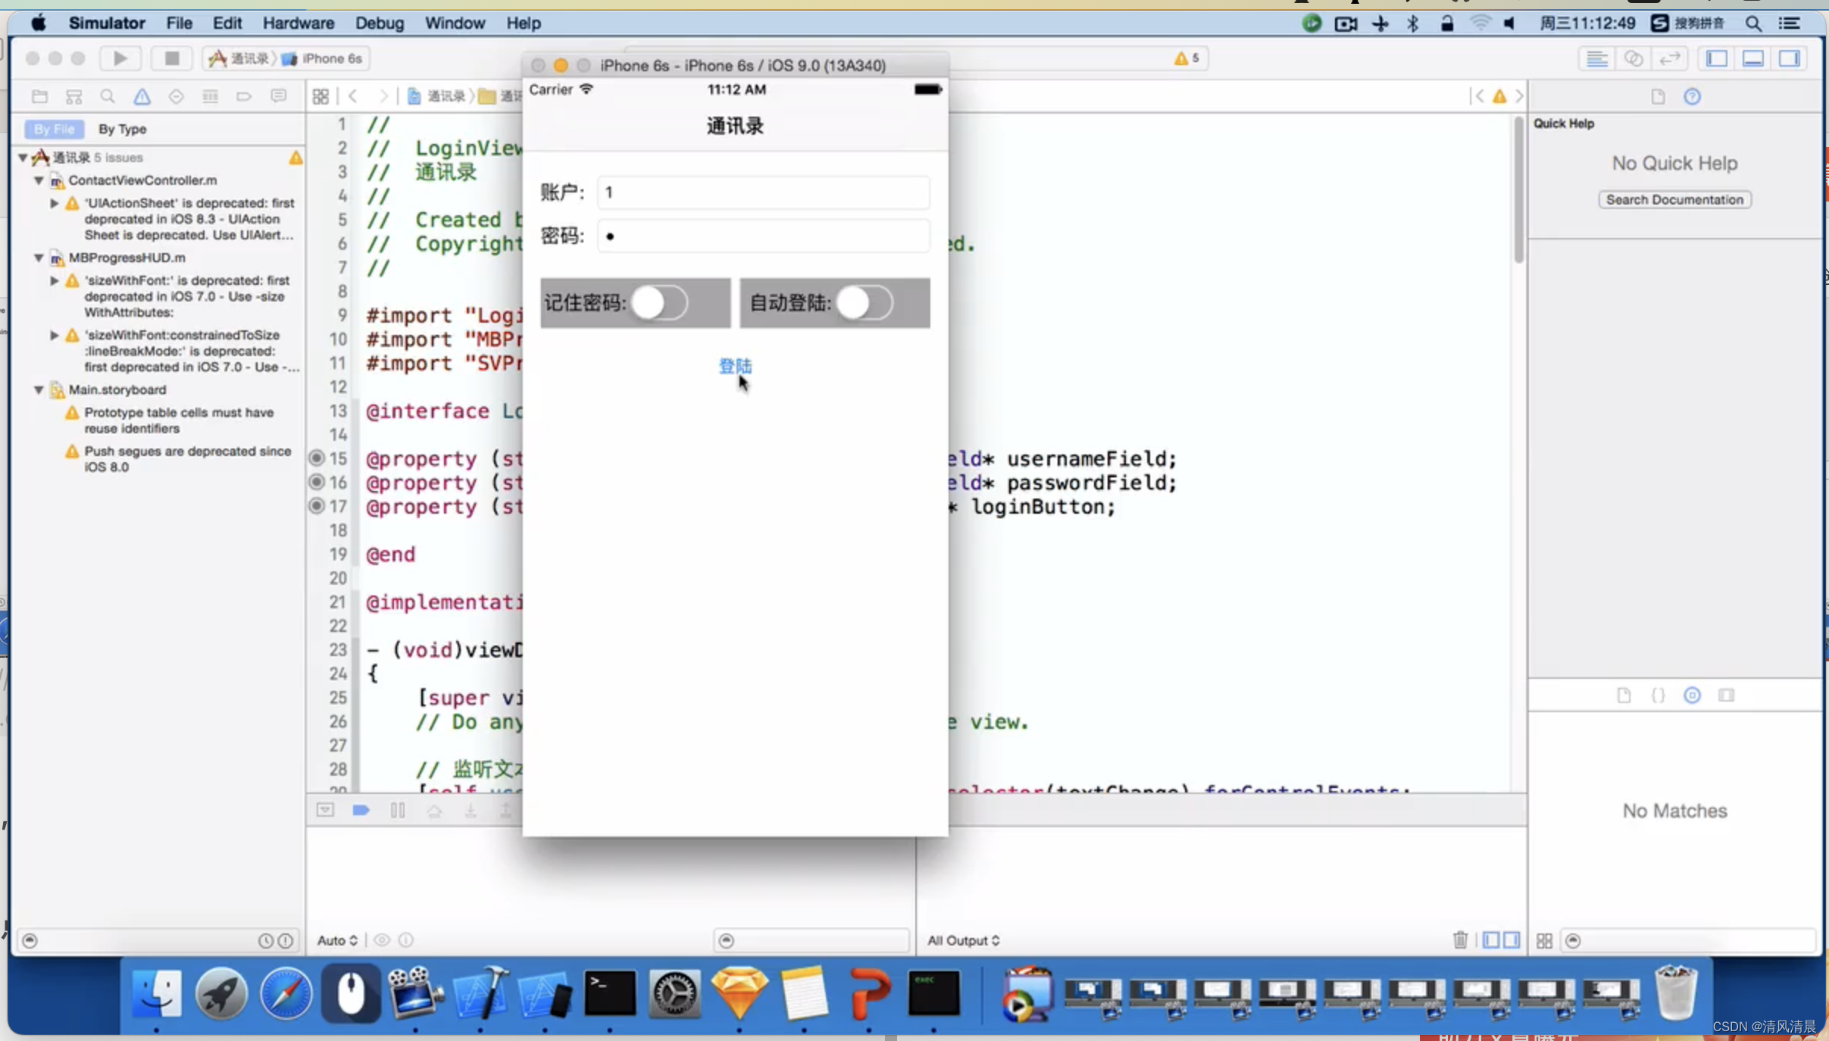Open the object library
The image size is (1829, 1041).
pos(1692,695)
